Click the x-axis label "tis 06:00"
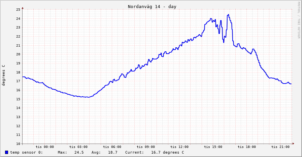Screen dimensions: 302x157 112,147
